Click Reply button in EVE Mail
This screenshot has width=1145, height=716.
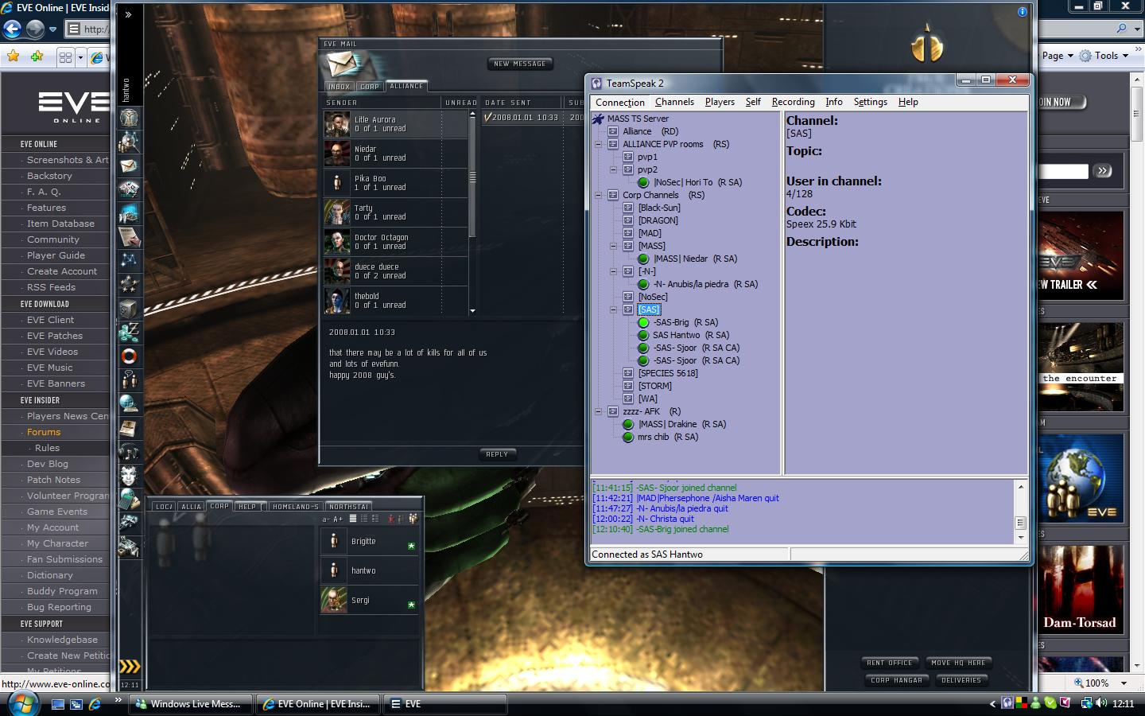[x=497, y=454]
